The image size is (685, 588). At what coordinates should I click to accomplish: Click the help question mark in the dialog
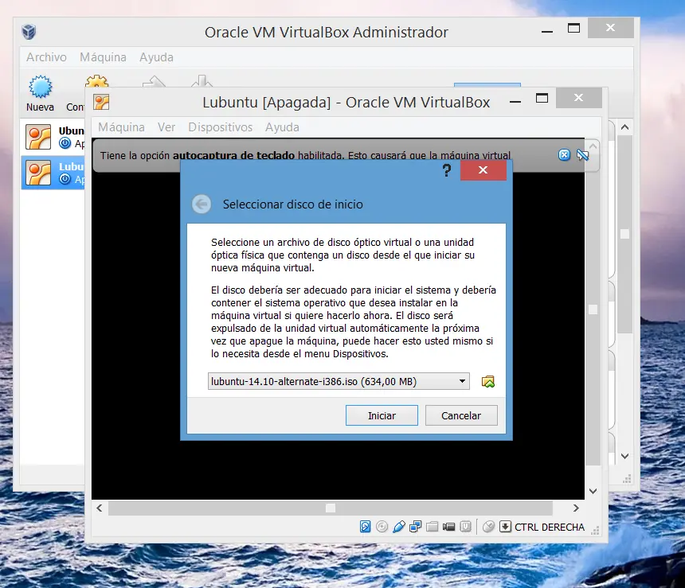tap(446, 170)
